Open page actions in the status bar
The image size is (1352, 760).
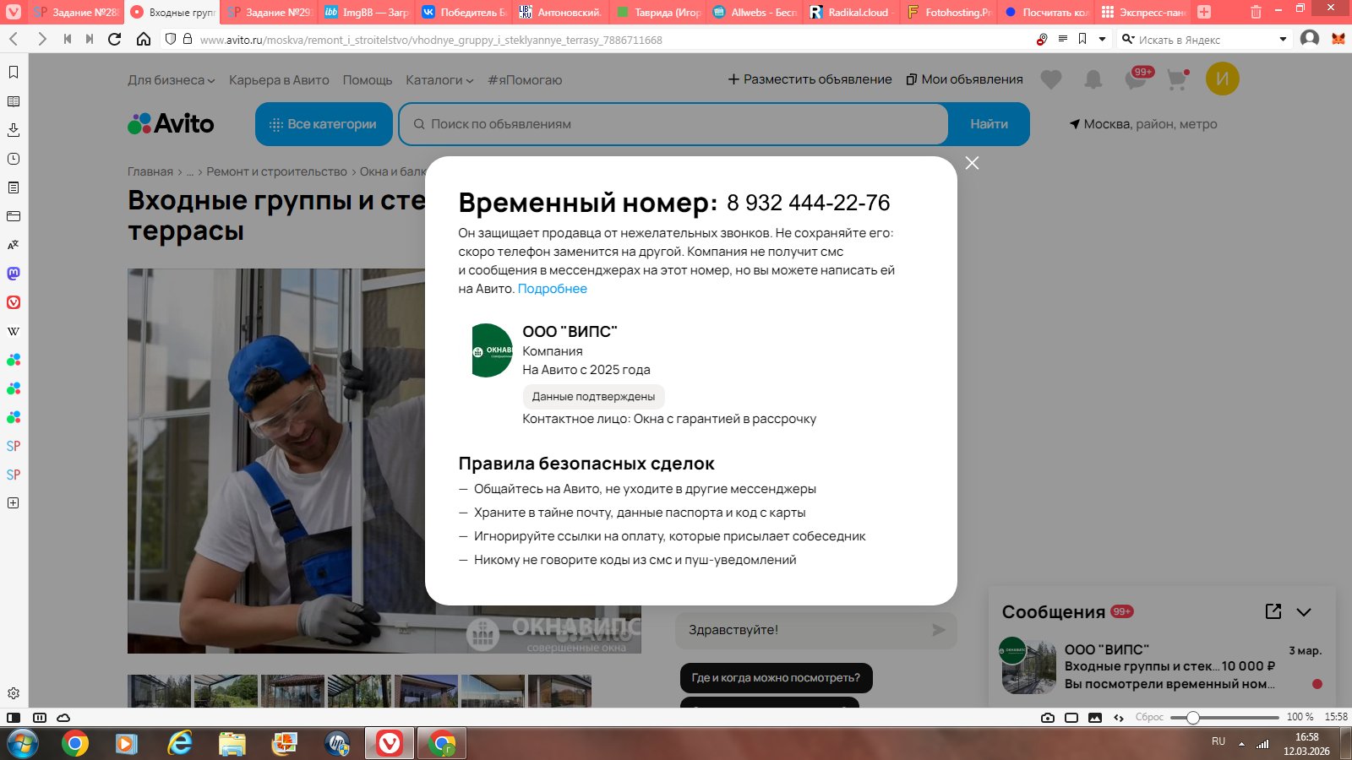pos(1119,718)
